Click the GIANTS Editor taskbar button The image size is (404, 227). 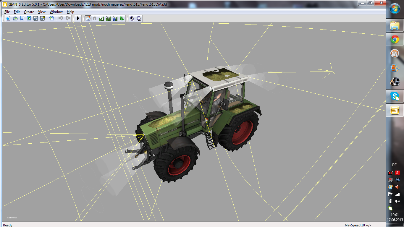coord(395,110)
